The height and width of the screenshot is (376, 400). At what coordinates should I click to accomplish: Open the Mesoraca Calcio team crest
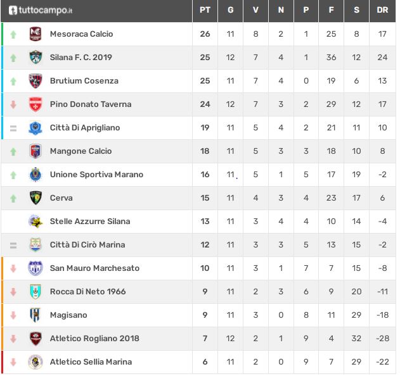click(35, 34)
